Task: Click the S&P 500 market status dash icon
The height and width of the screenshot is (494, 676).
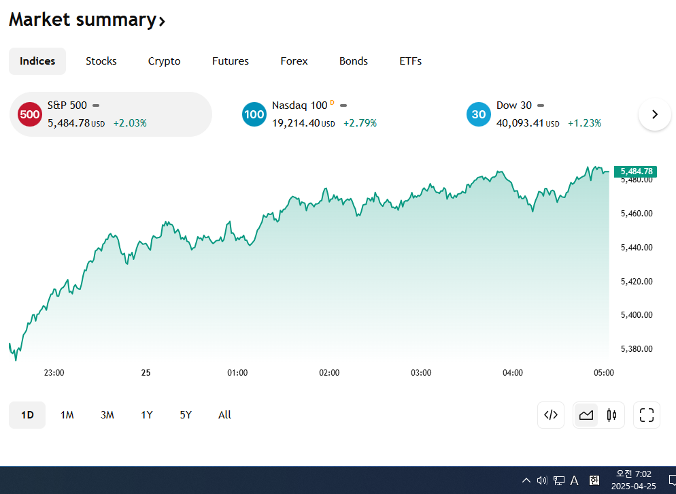Action: (x=96, y=105)
